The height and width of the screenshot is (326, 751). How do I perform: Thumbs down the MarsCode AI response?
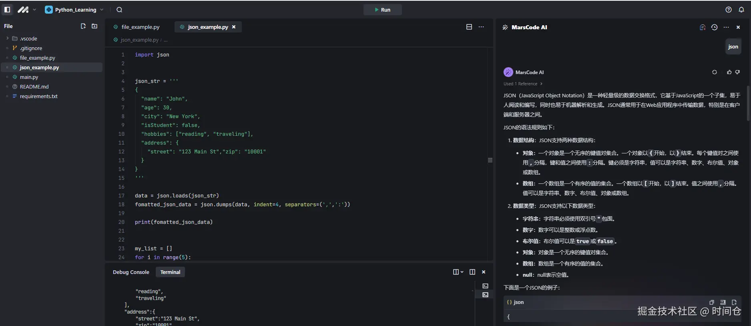737,72
